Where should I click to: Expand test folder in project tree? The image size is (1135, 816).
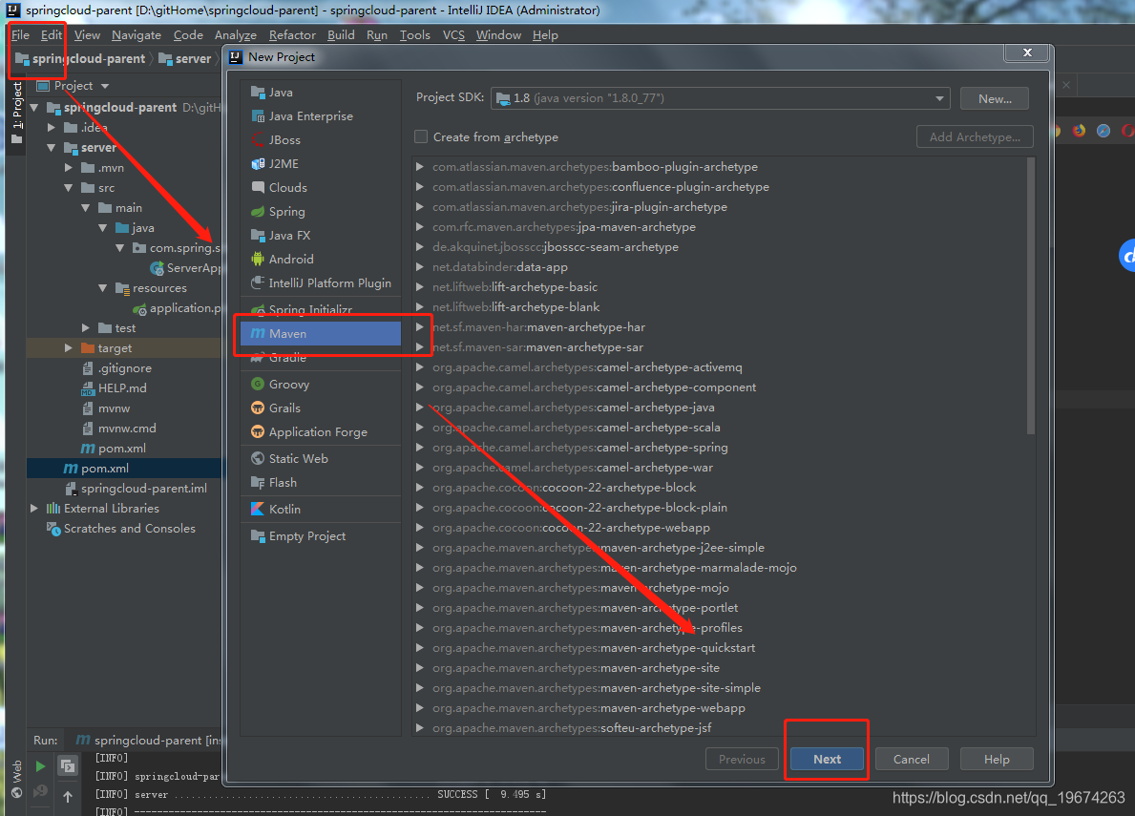pos(86,327)
